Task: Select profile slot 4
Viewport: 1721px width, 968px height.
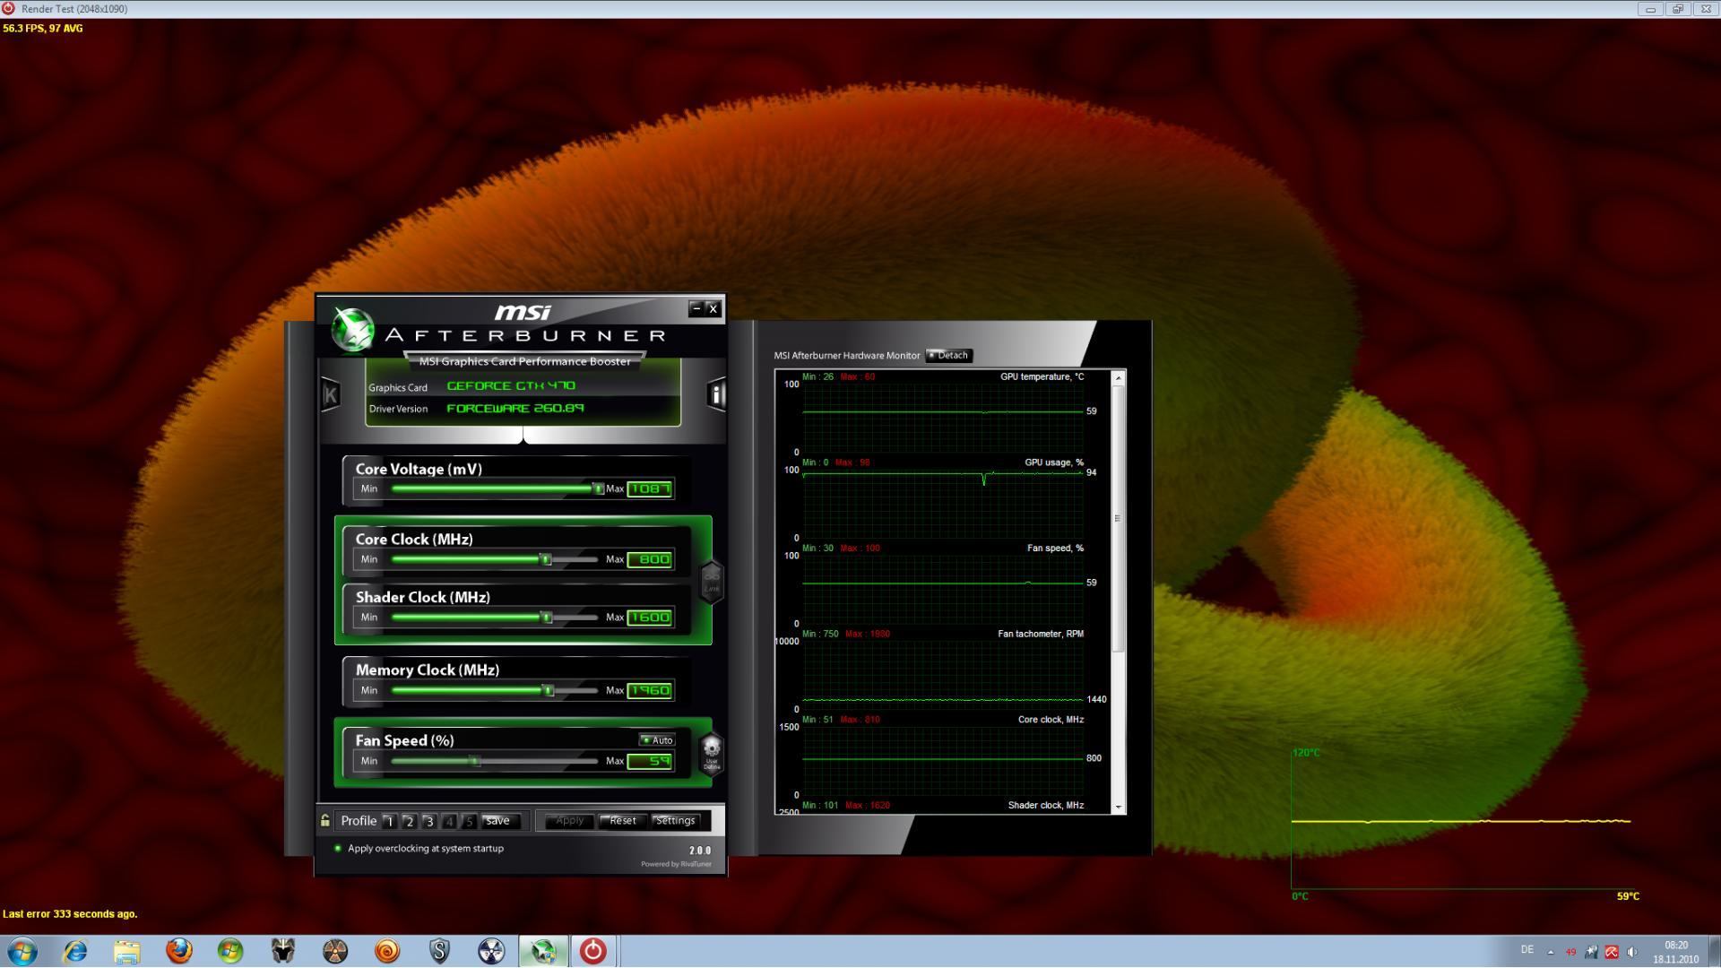Action: coord(448,821)
